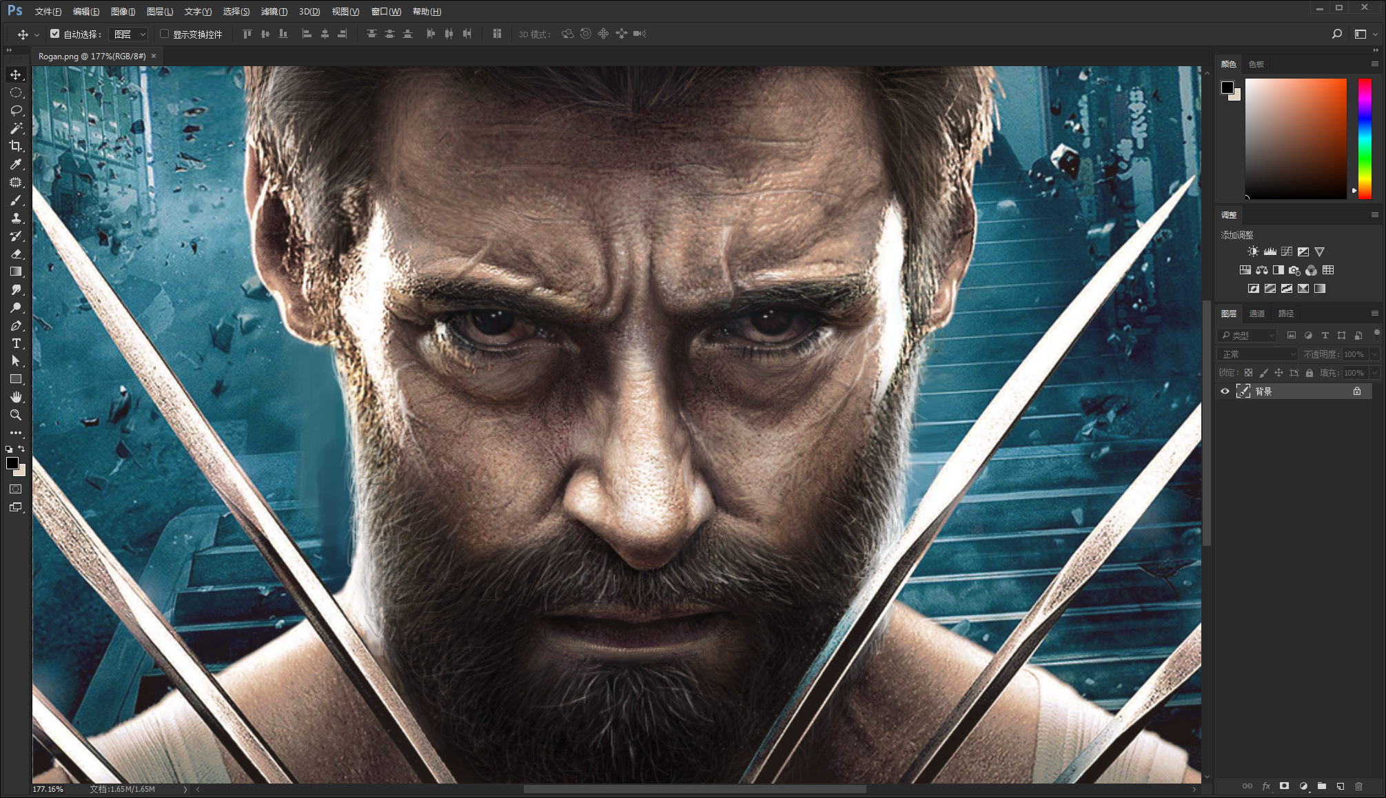Click the delete layer trash button
The width and height of the screenshot is (1386, 798).
click(x=1359, y=786)
